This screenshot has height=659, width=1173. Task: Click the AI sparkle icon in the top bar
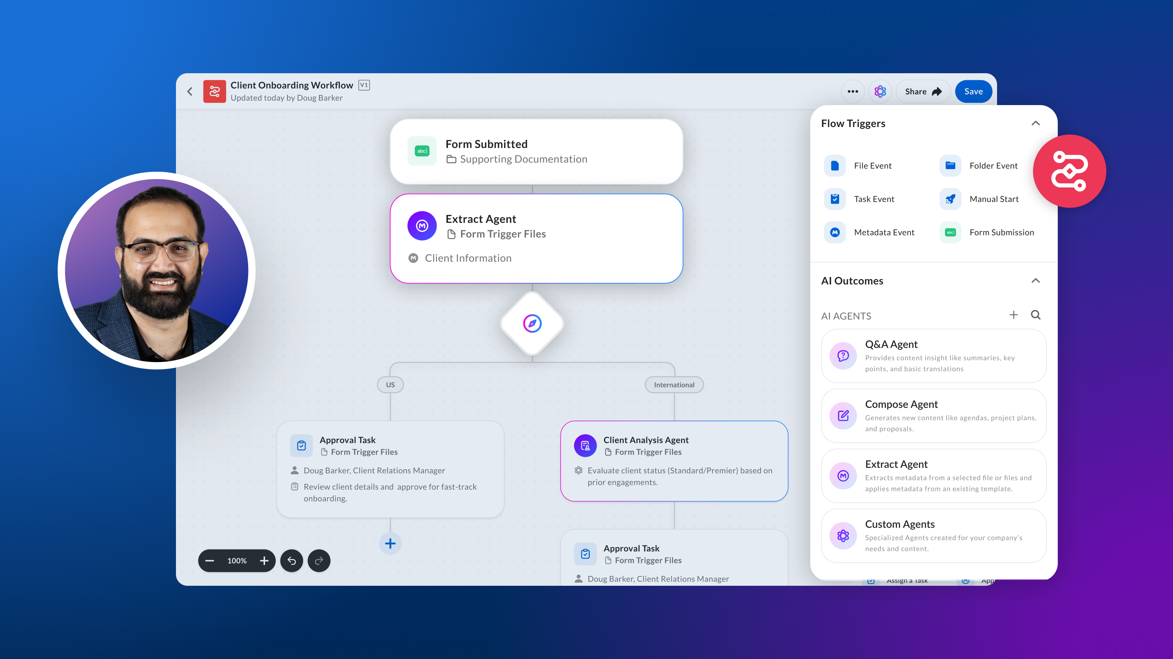click(880, 91)
